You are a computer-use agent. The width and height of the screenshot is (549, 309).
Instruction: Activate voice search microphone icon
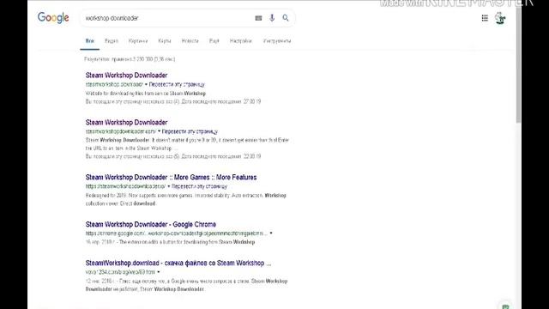(x=272, y=18)
